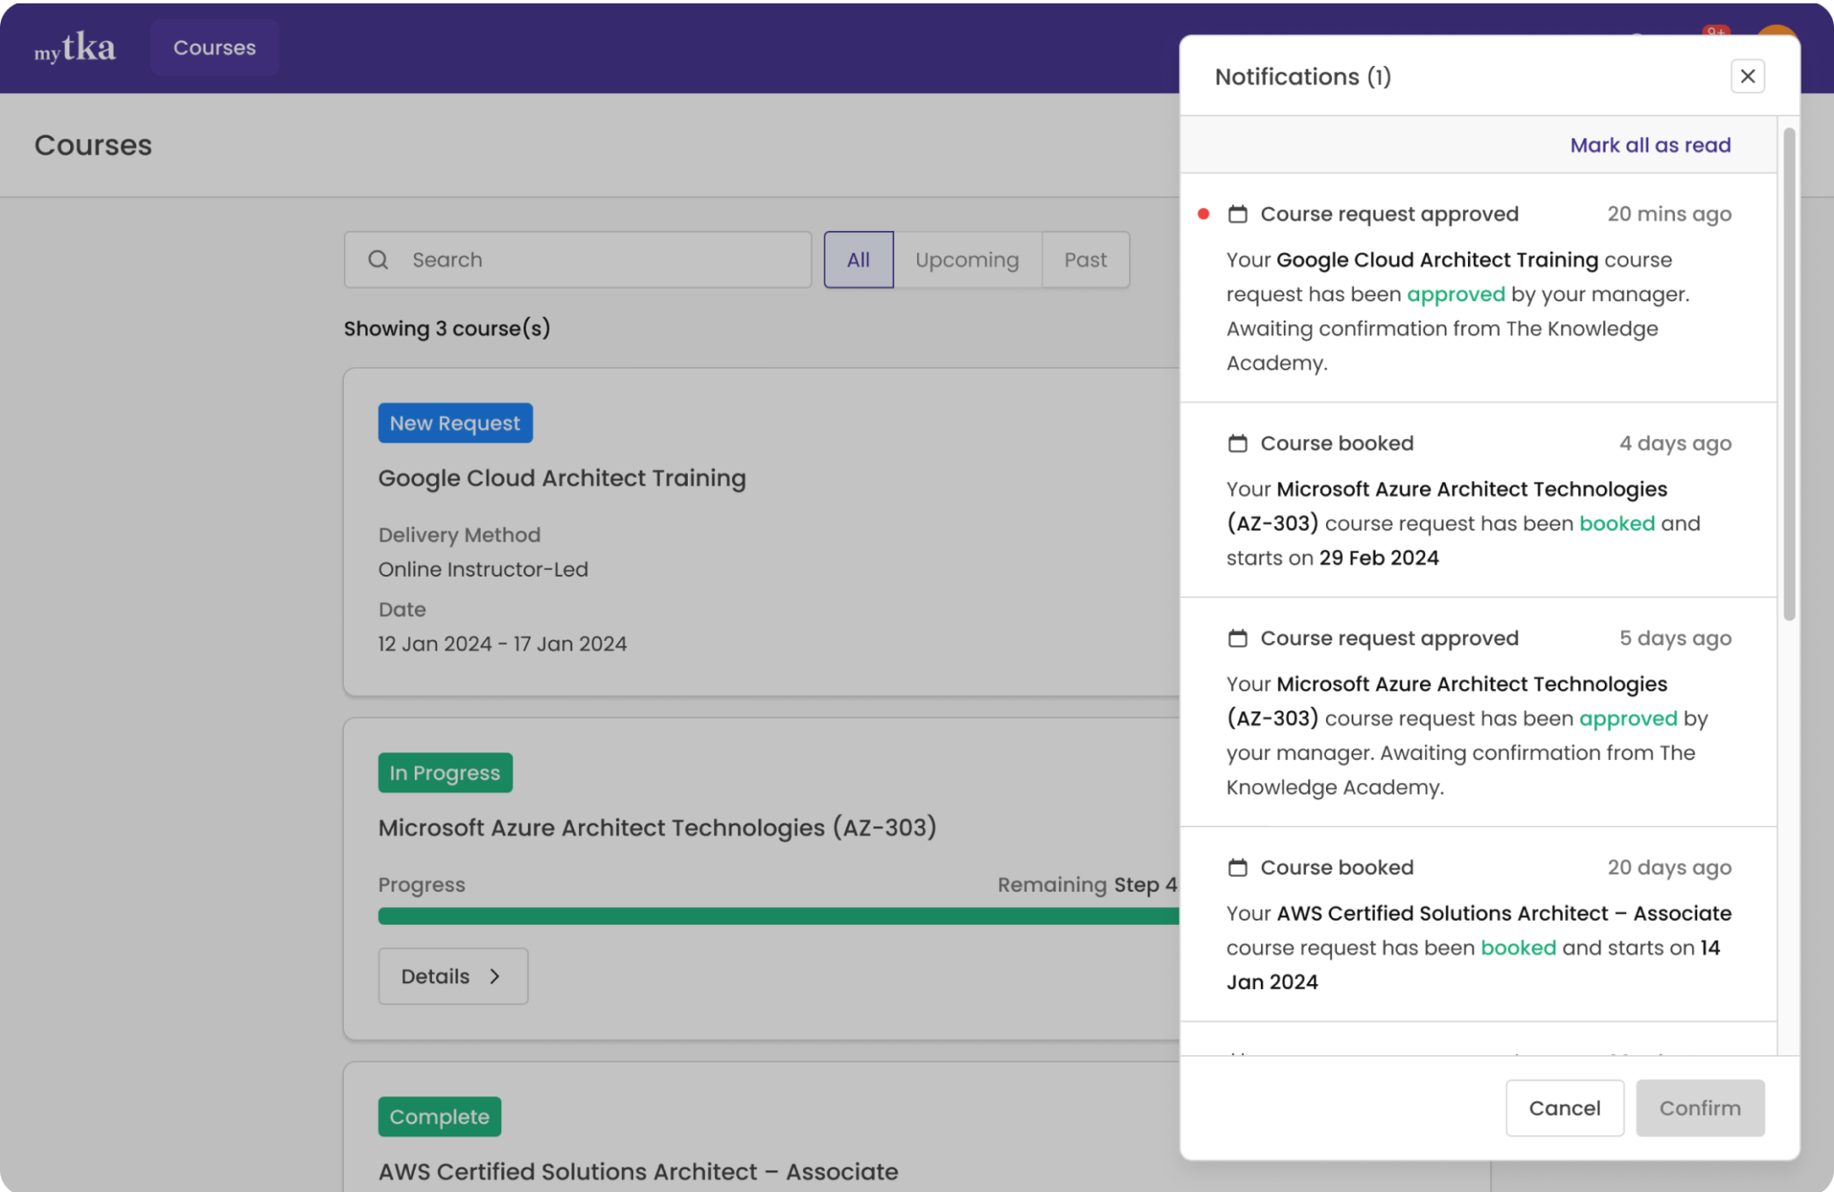Click the Complete badge
The height and width of the screenshot is (1192, 1834).
440,1117
